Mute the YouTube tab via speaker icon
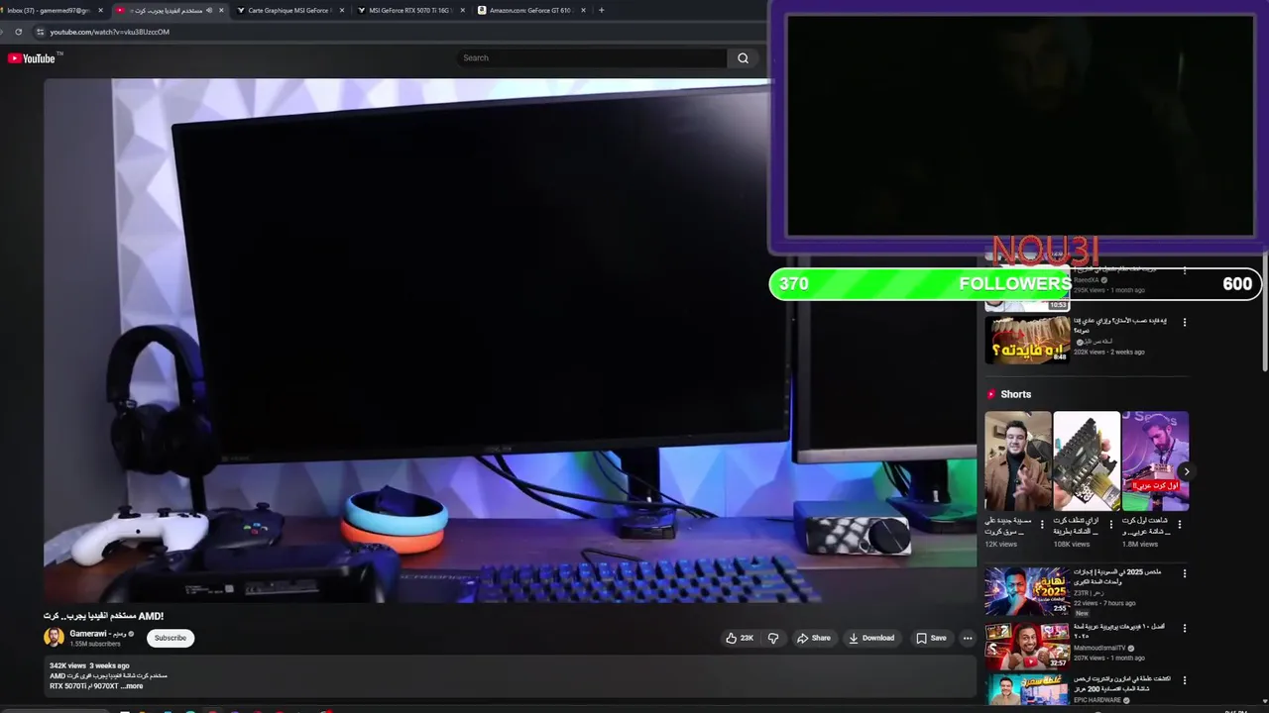Image resolution: width=1269 pixels, height=713 pixels. (x=209, y=10)
